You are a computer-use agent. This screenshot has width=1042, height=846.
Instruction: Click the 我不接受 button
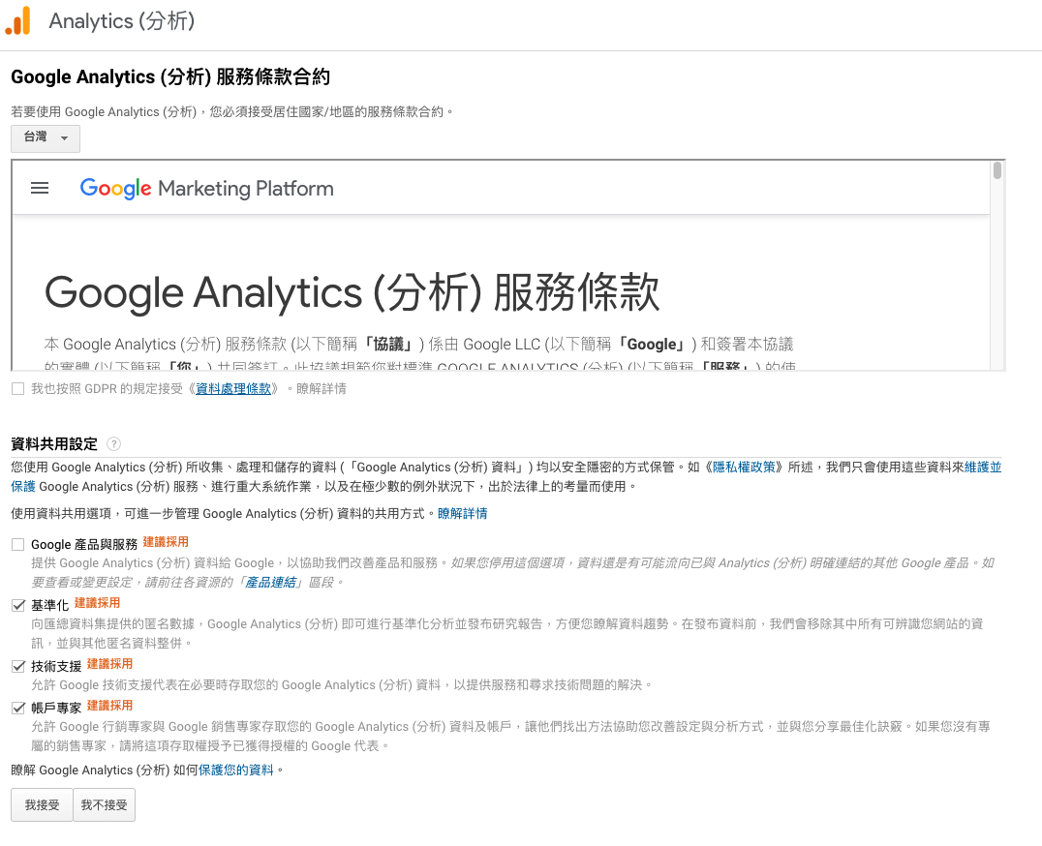tap(104, 804)
